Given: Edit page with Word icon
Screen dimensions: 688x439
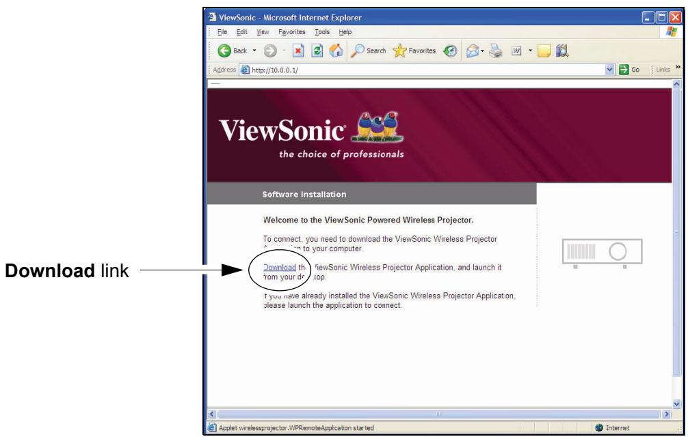Looking at the screenshot, I should pyautogui.click(x=516, y=51).
